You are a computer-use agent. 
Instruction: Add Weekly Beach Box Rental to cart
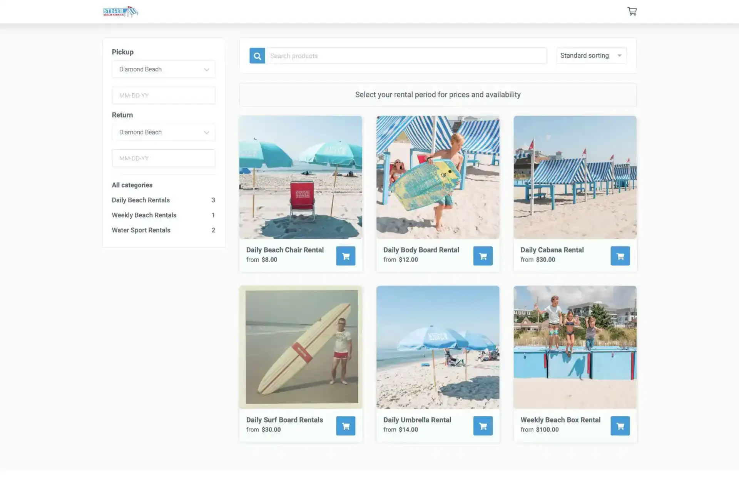click(620, 426)
